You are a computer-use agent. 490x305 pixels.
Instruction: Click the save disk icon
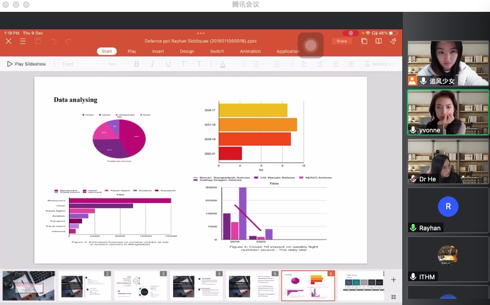pos(38,41)
